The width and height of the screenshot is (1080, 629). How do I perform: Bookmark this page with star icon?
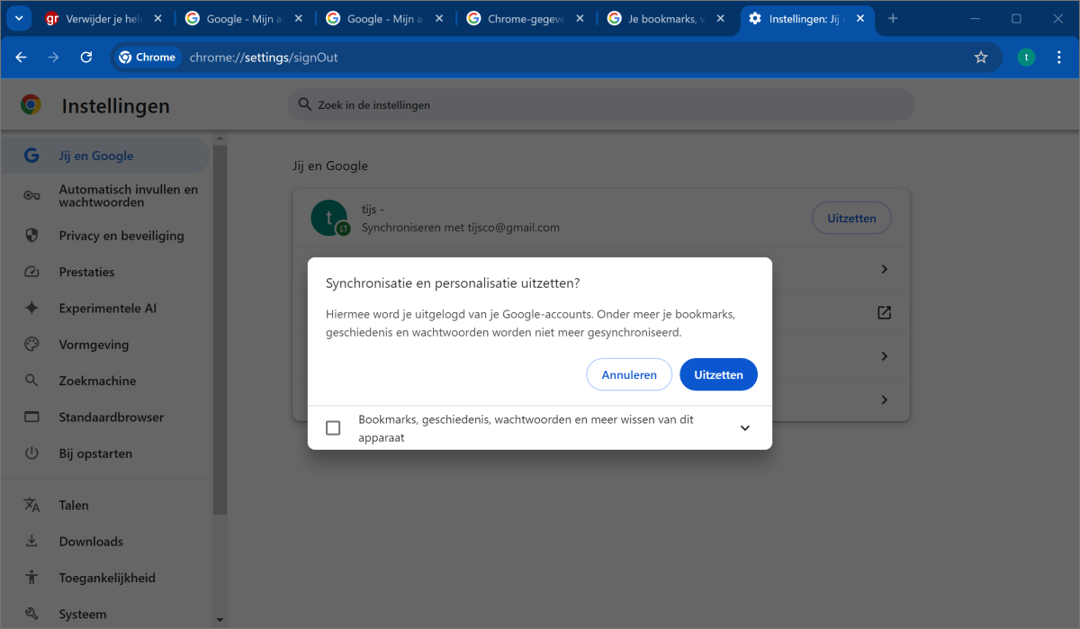pyautogui.click(x=981, y=57)
